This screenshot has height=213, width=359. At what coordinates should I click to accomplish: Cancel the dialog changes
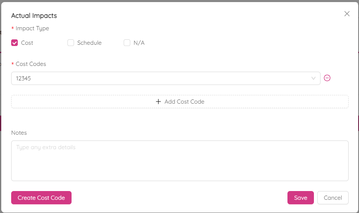333,198
